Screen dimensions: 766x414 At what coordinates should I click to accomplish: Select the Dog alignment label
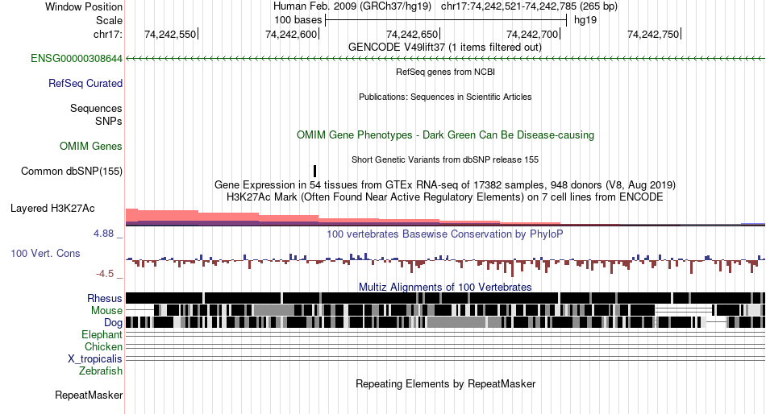[113, 323]
